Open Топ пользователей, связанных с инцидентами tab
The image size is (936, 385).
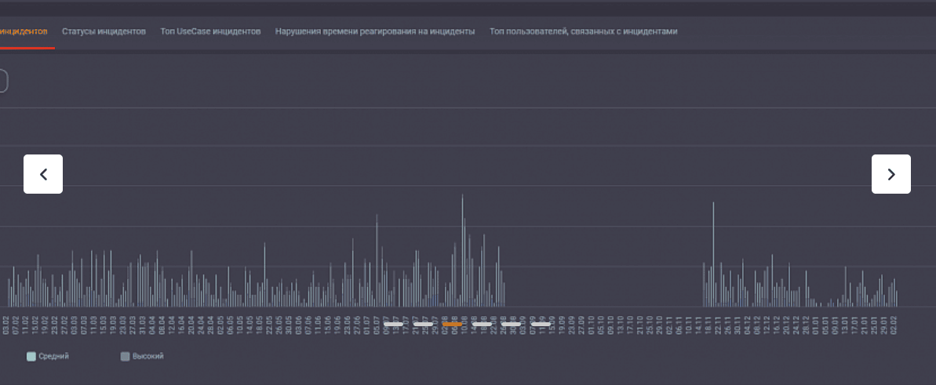click(x=583, y=31)
